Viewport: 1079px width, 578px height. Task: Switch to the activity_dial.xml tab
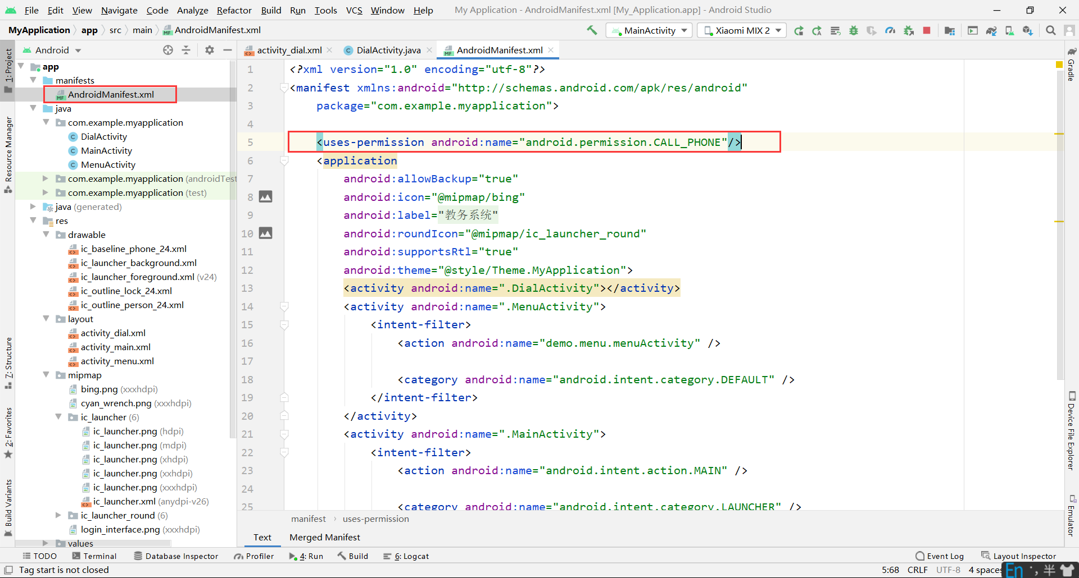(x=288, y=50)
